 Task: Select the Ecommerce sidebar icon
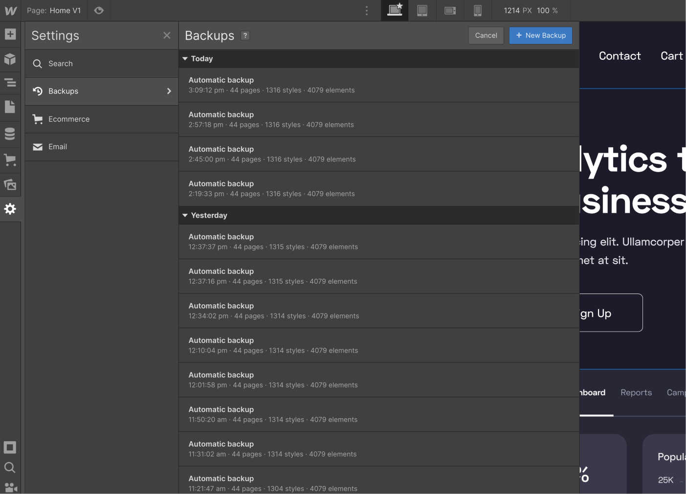[10, 160]
